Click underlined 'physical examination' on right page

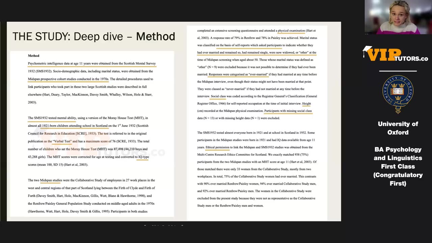pyautogui.click(x=291, y=31)
